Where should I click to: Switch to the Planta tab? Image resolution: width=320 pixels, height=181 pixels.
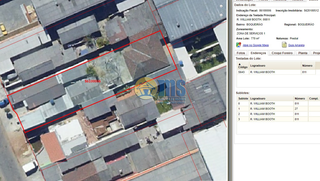[x=303, y=53]
